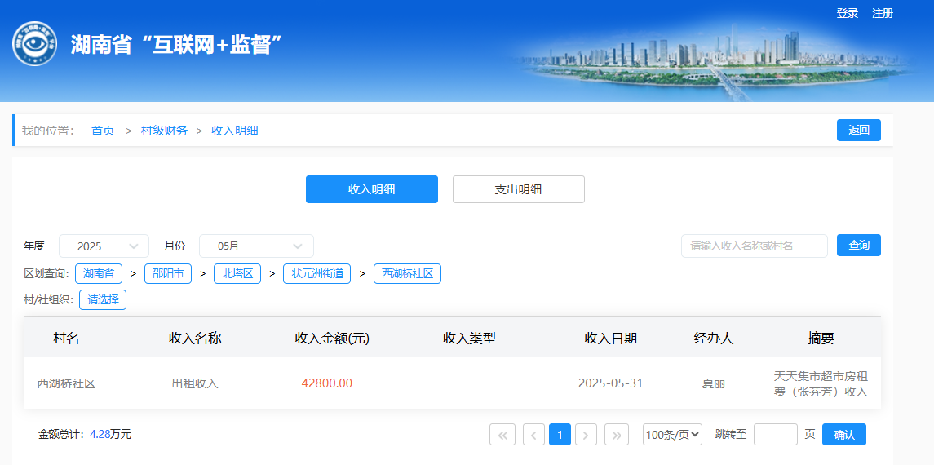Select the 2025 year field
This screenshot has width=934, height=465.
pos(89,246)
